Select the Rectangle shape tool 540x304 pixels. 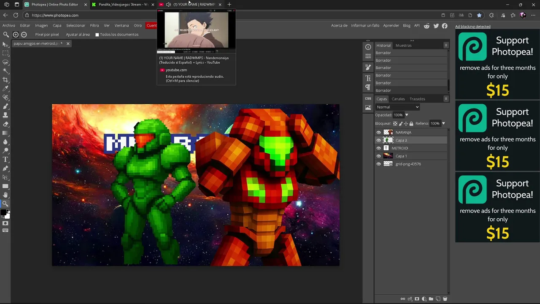click(x=5, y=186)
